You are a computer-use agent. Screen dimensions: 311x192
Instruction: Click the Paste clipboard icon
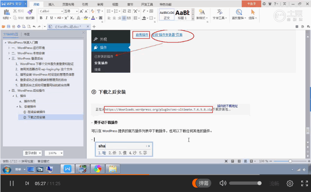coord(6,12)
